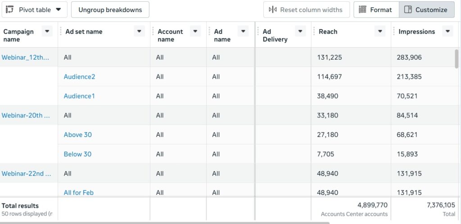
Task: Click Ungroup breakdowns button
Action: [x=110, y=9]
